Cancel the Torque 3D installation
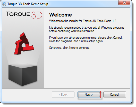This screenshot has width=136, height=107. coord(114,94)
